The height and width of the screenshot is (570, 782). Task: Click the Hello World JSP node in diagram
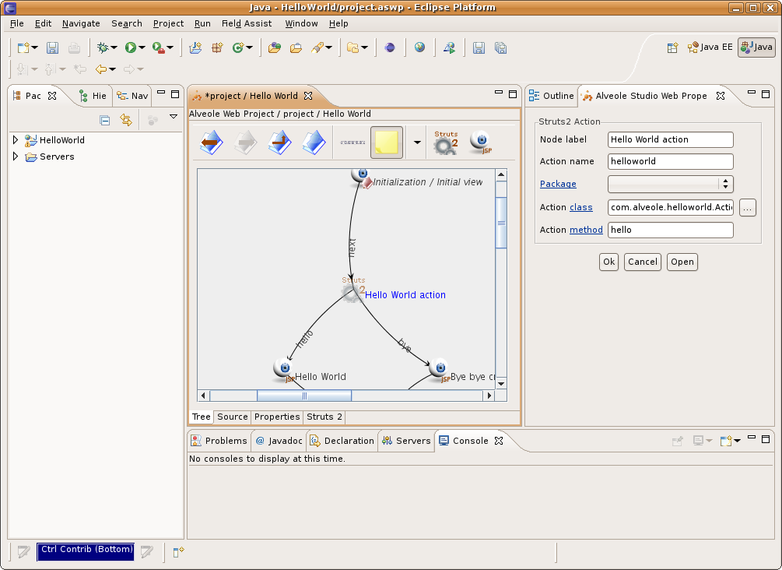(286, 369)
